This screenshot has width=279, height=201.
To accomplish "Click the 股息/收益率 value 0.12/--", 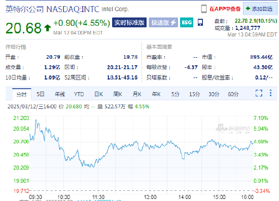I will (x=264, y=77).
